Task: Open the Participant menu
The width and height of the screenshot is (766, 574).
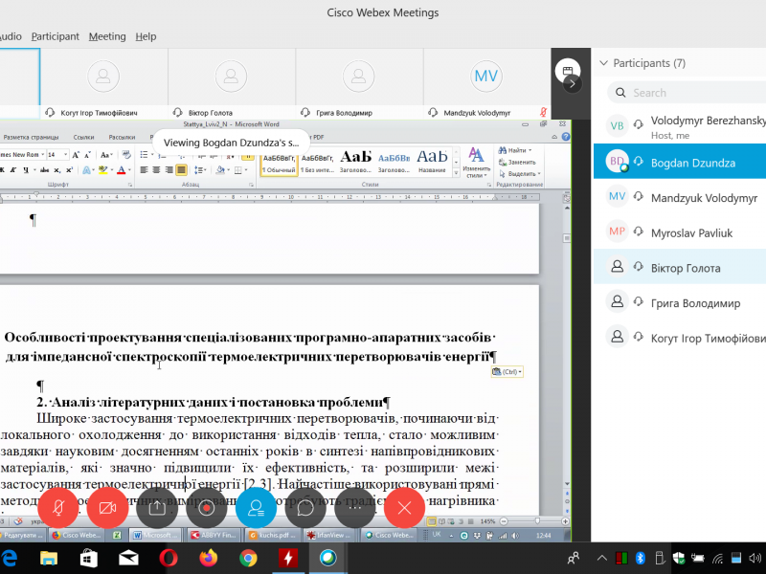Action: [x=56, y=36]
